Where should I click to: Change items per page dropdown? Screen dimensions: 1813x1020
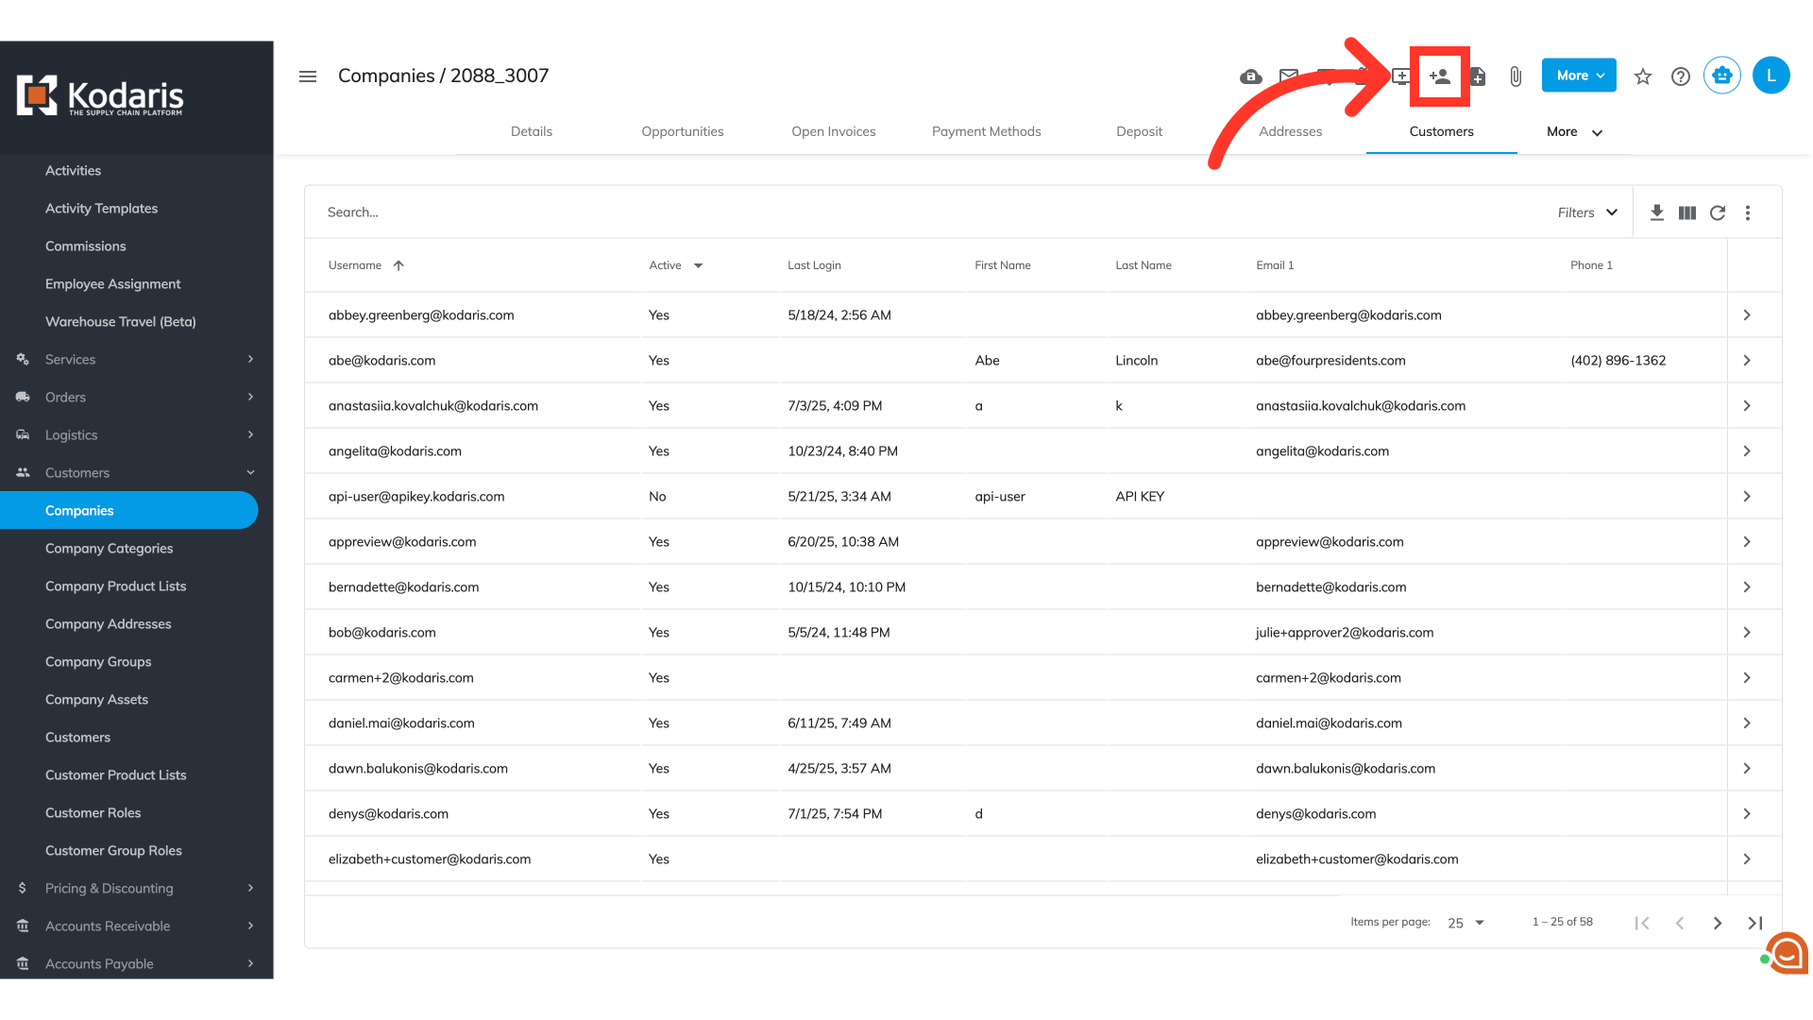pos(1466,923)
